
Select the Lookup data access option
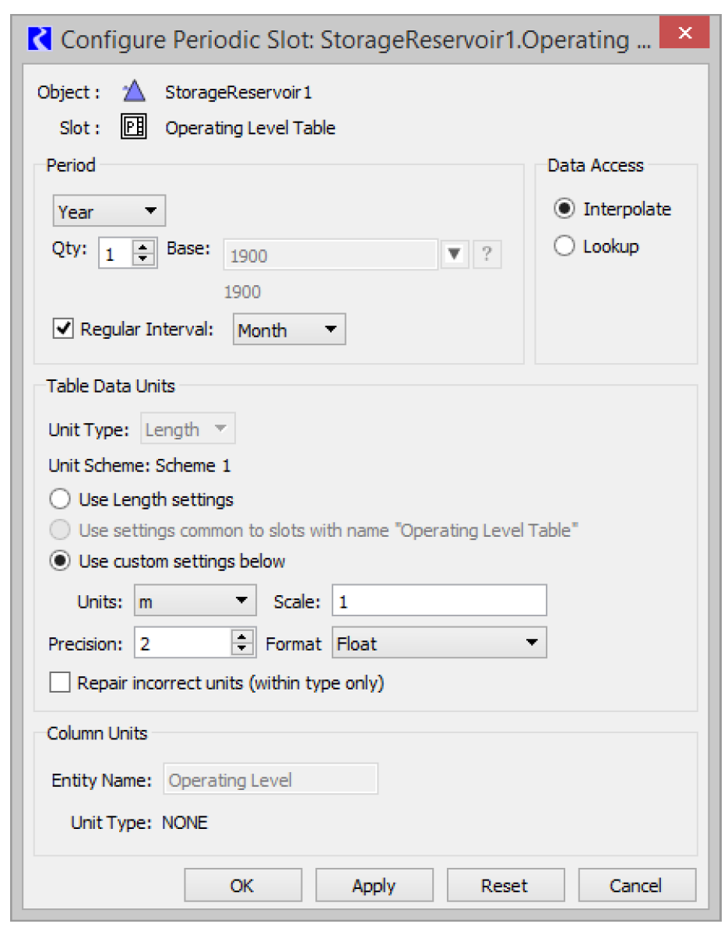tap(564, 246)
